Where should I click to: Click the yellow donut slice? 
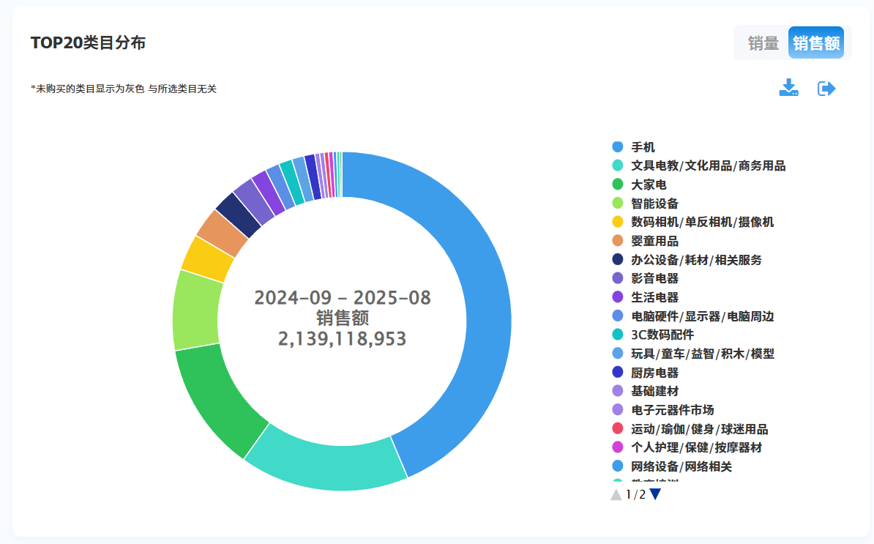[x=207, y=259]
